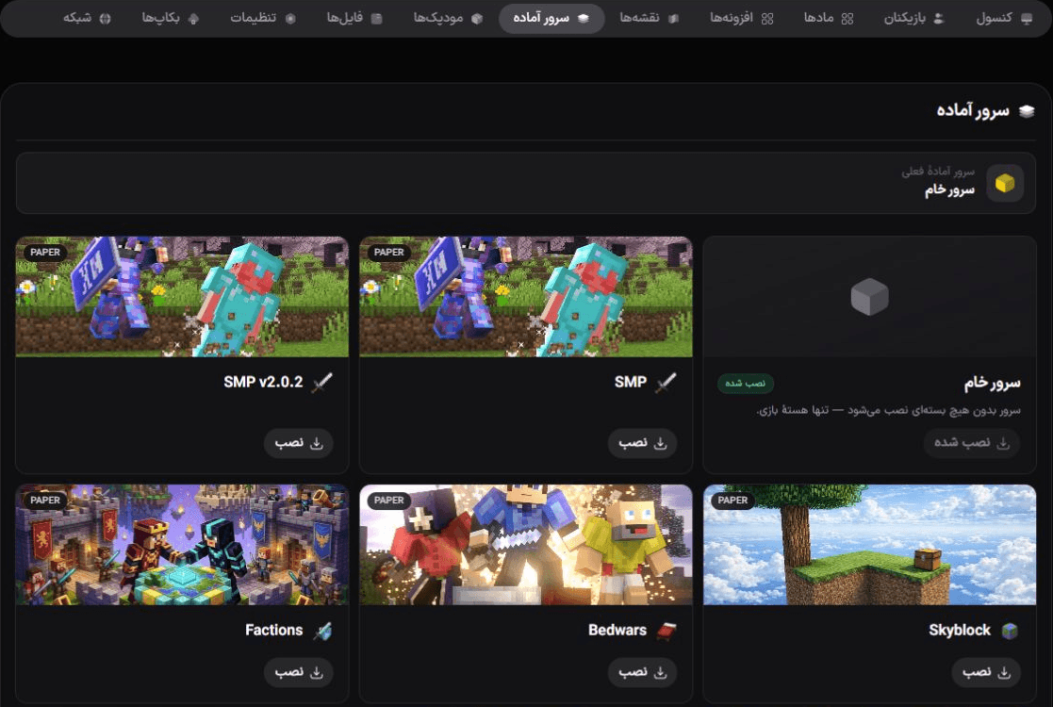Click the green نصب شده status badge
This screenshot has width=1053, height=707.
pyautogui.click(x=746, y=384)
